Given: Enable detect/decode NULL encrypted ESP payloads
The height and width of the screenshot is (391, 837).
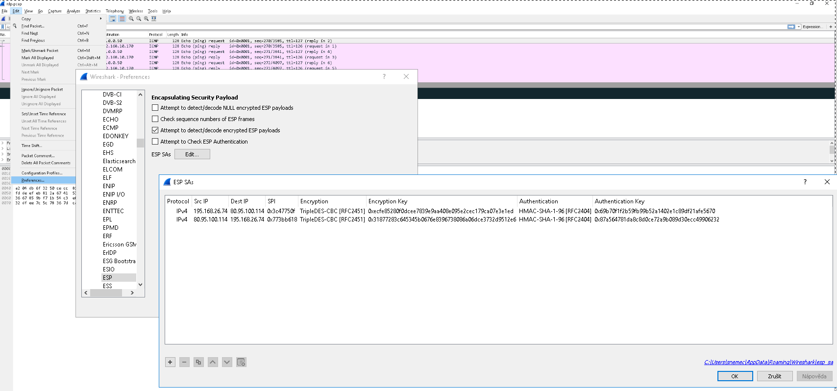Looking at the screenshot, I should [x=155, y=108].
